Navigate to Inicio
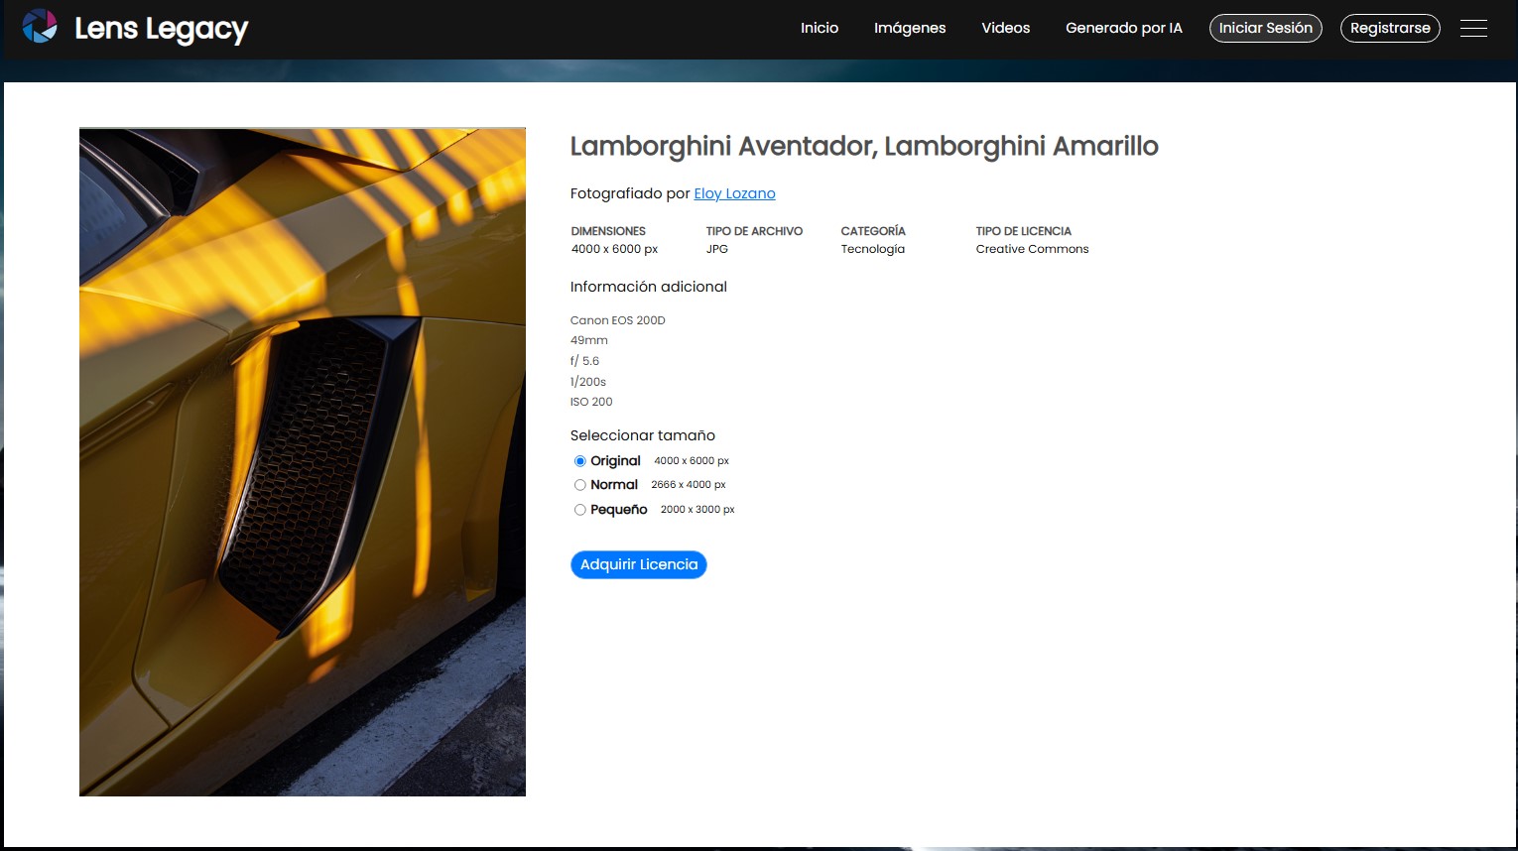This screenshot has width=1518, height=851. pyautogui.click(x=819, y=28)
